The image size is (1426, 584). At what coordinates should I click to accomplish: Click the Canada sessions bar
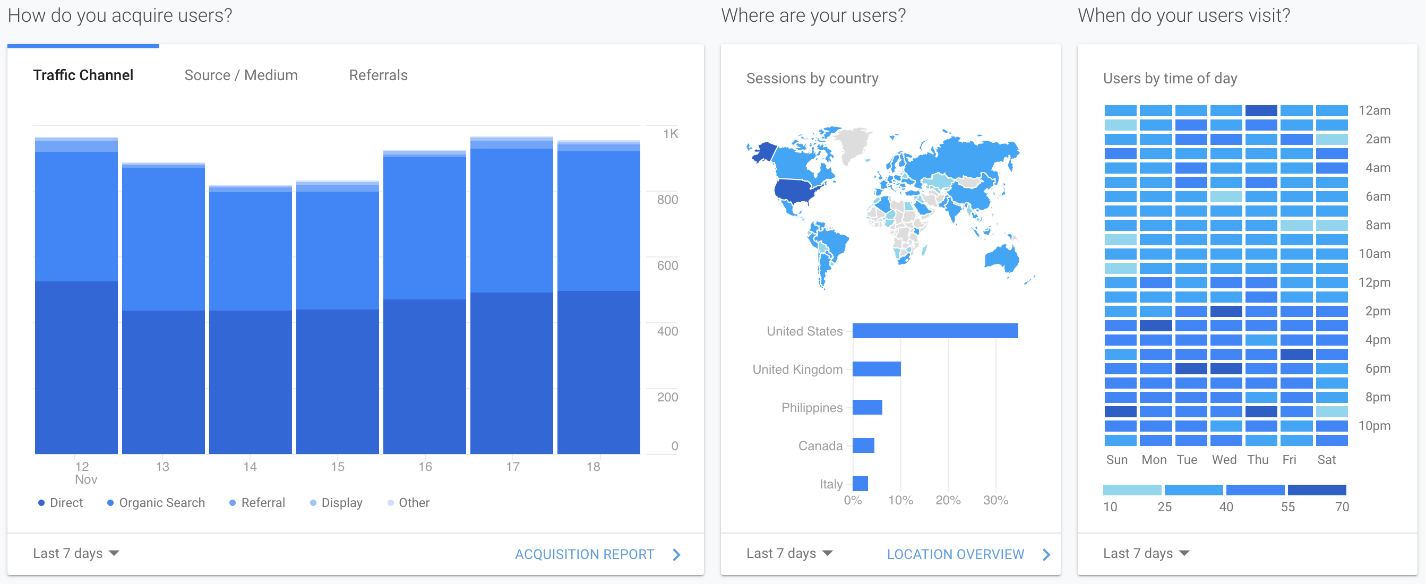[864, 445]
